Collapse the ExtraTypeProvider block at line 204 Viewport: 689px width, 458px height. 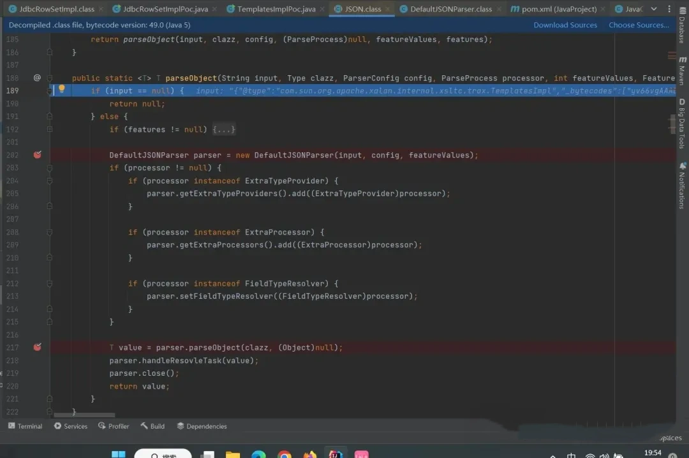(x=50, y=180)
